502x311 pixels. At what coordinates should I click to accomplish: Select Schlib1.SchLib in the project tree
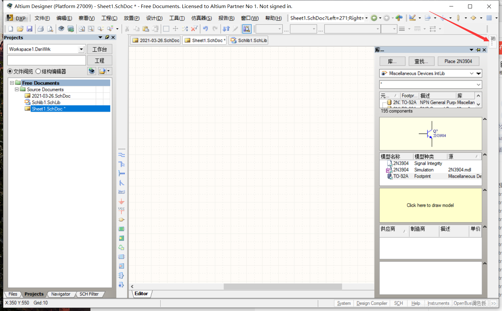46,102
